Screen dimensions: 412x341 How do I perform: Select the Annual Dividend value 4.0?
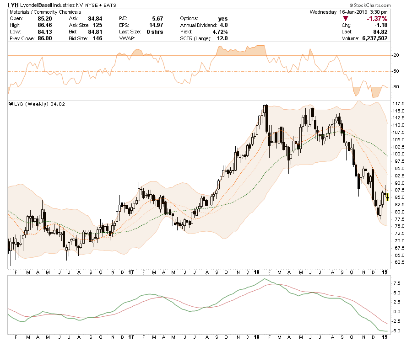224,25
